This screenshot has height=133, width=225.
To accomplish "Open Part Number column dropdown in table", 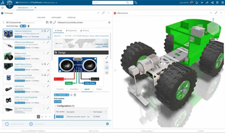I will pyautogui.click(x=106, y=112).
